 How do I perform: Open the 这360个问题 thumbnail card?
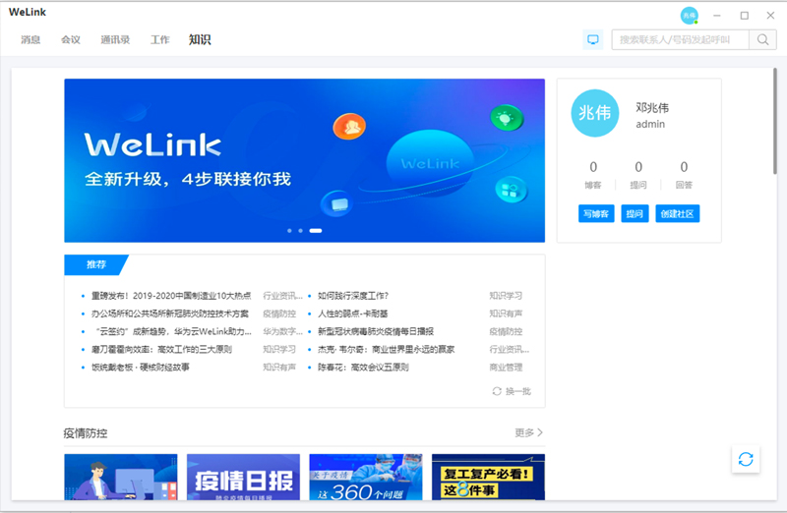(x=366, y=477)
